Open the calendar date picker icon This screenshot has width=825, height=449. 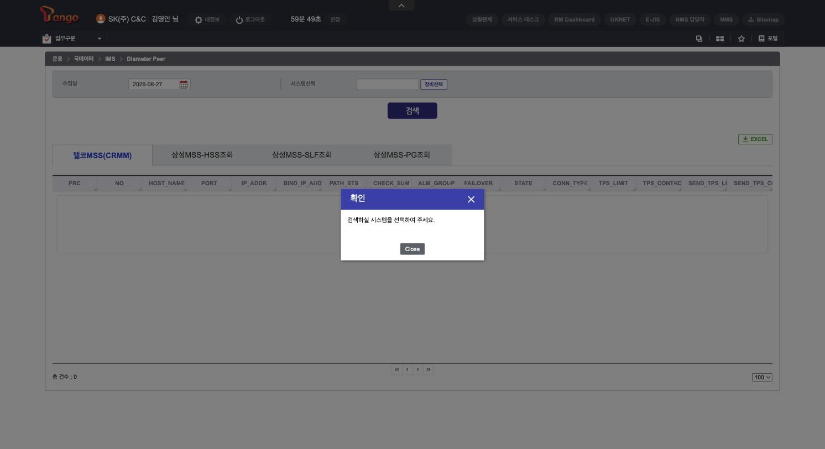pos(184,85)
